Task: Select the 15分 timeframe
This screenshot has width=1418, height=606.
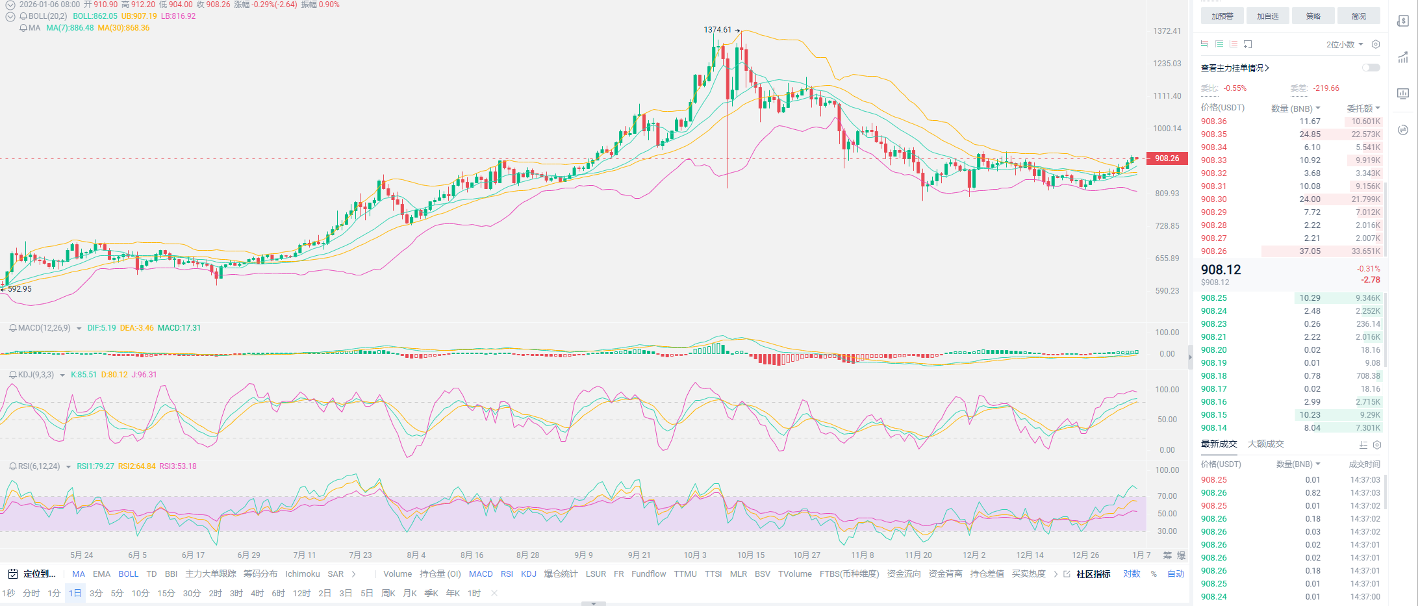Action: [x=166, y=594]
